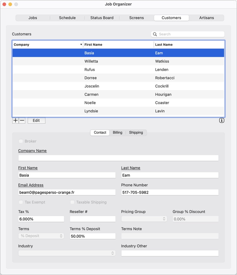Screen dimensions: 237x275
Task: Click the plus icon to add customer
Action: tap(15, 120)
